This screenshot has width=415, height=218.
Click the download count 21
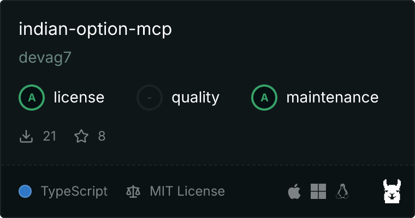50,136
